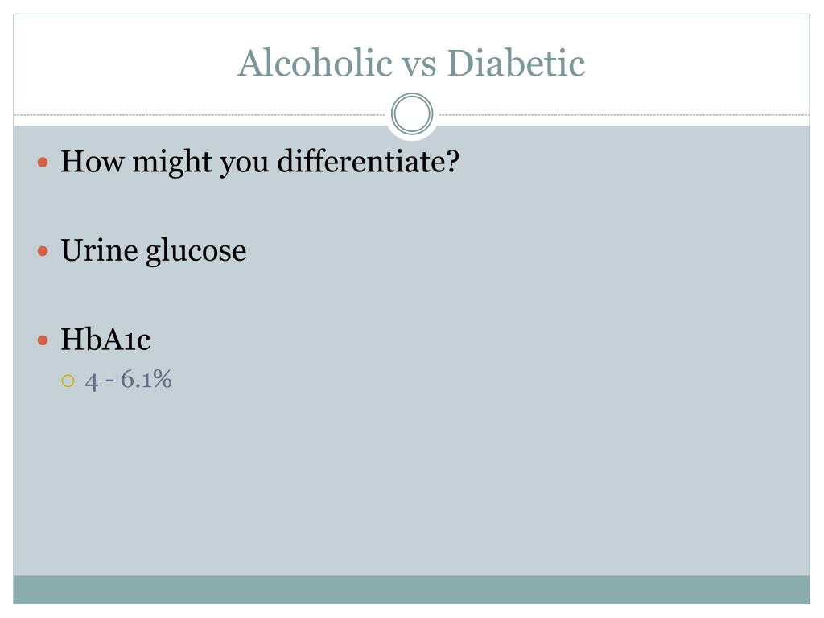The height and width of the screenshot is (618, 824).
Task: Click the double-ring circle ornament below the title
Action: 412,114
